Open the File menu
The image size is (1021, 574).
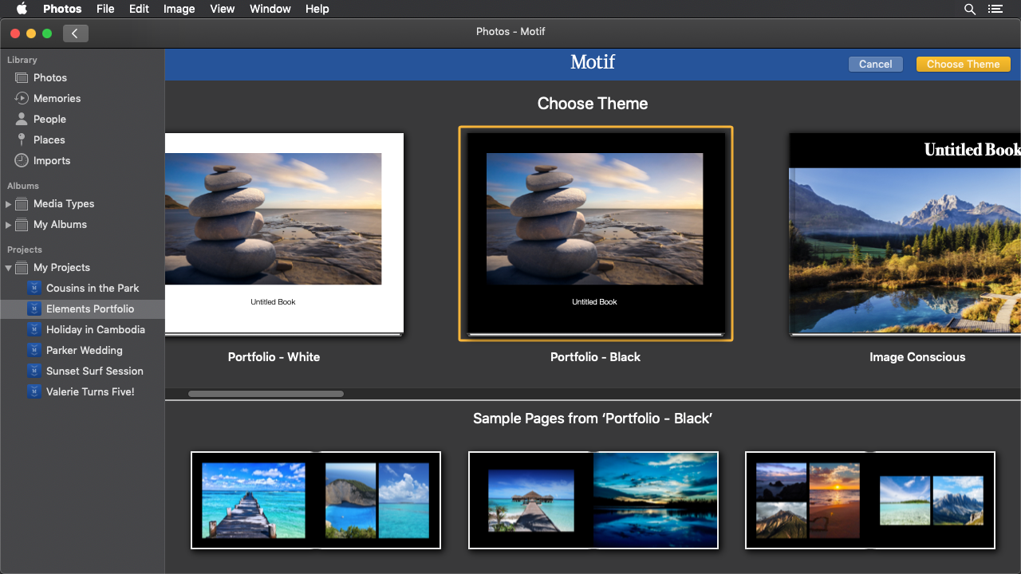click(105, 9)
